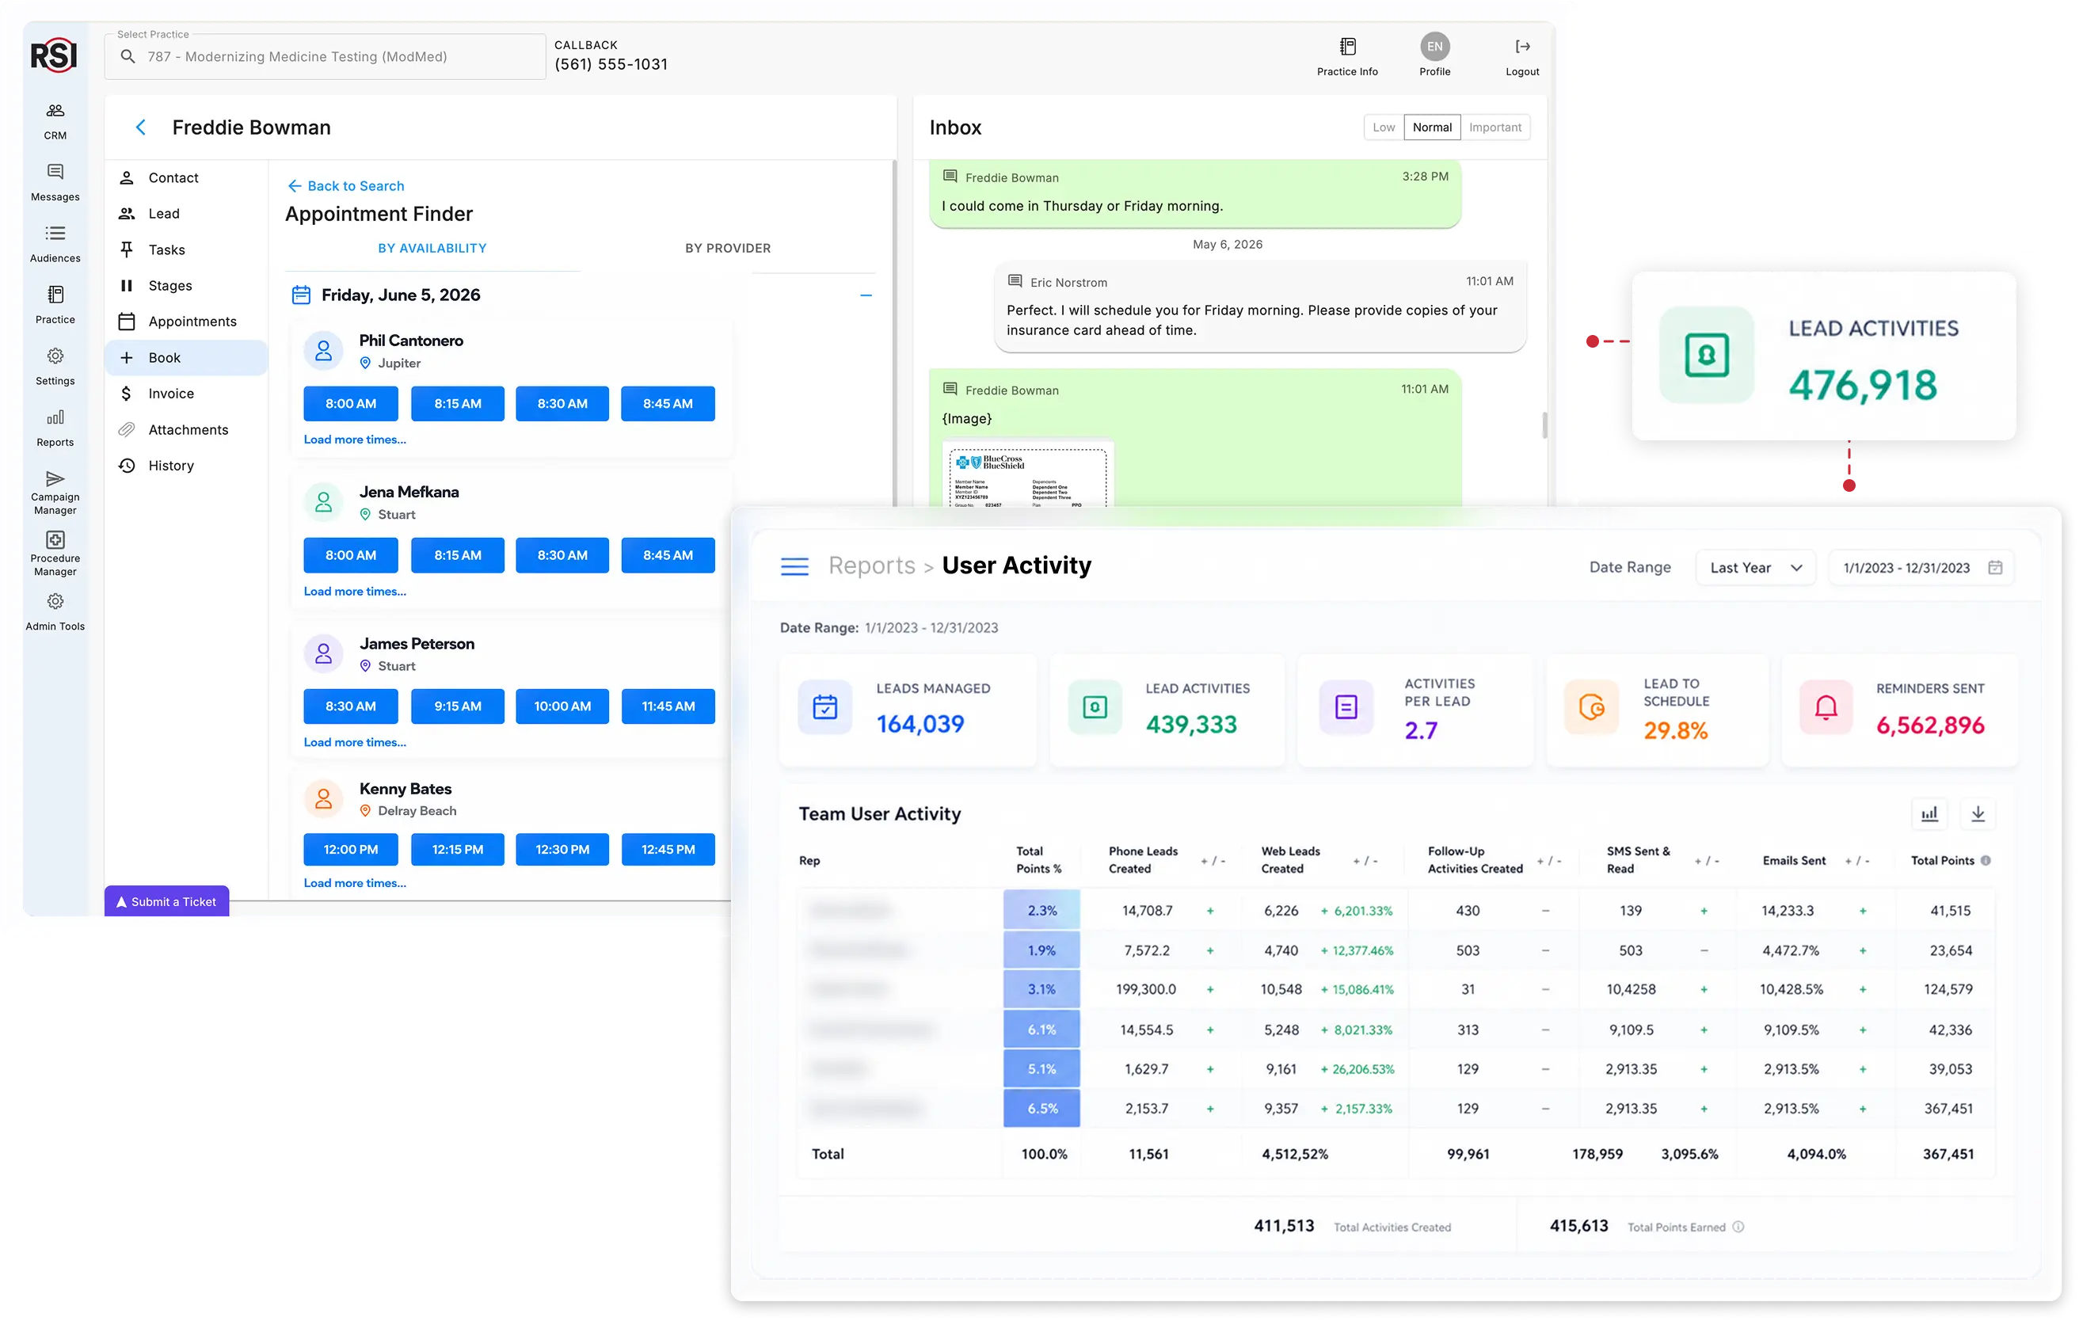The image size is (2079, 1321).
Task: Book Jena Mefkana at 8:45 AM
Action: tap(668, 555)
